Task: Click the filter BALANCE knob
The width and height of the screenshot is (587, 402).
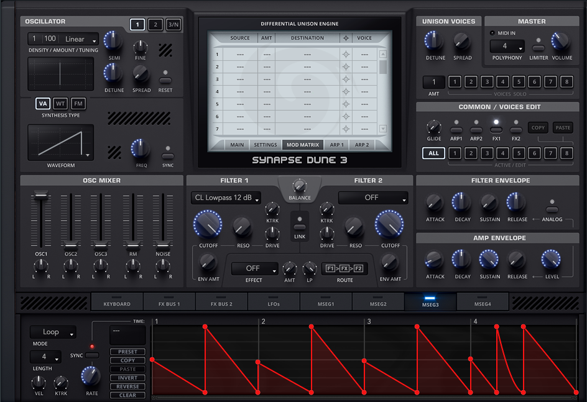Action: pyautogui.click(x=300, y=186)
